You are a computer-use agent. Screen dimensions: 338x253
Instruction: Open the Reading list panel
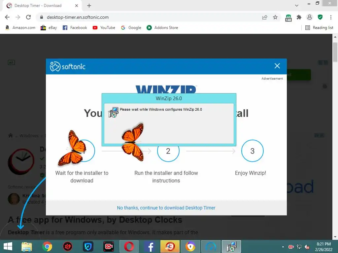pos(320,28)
